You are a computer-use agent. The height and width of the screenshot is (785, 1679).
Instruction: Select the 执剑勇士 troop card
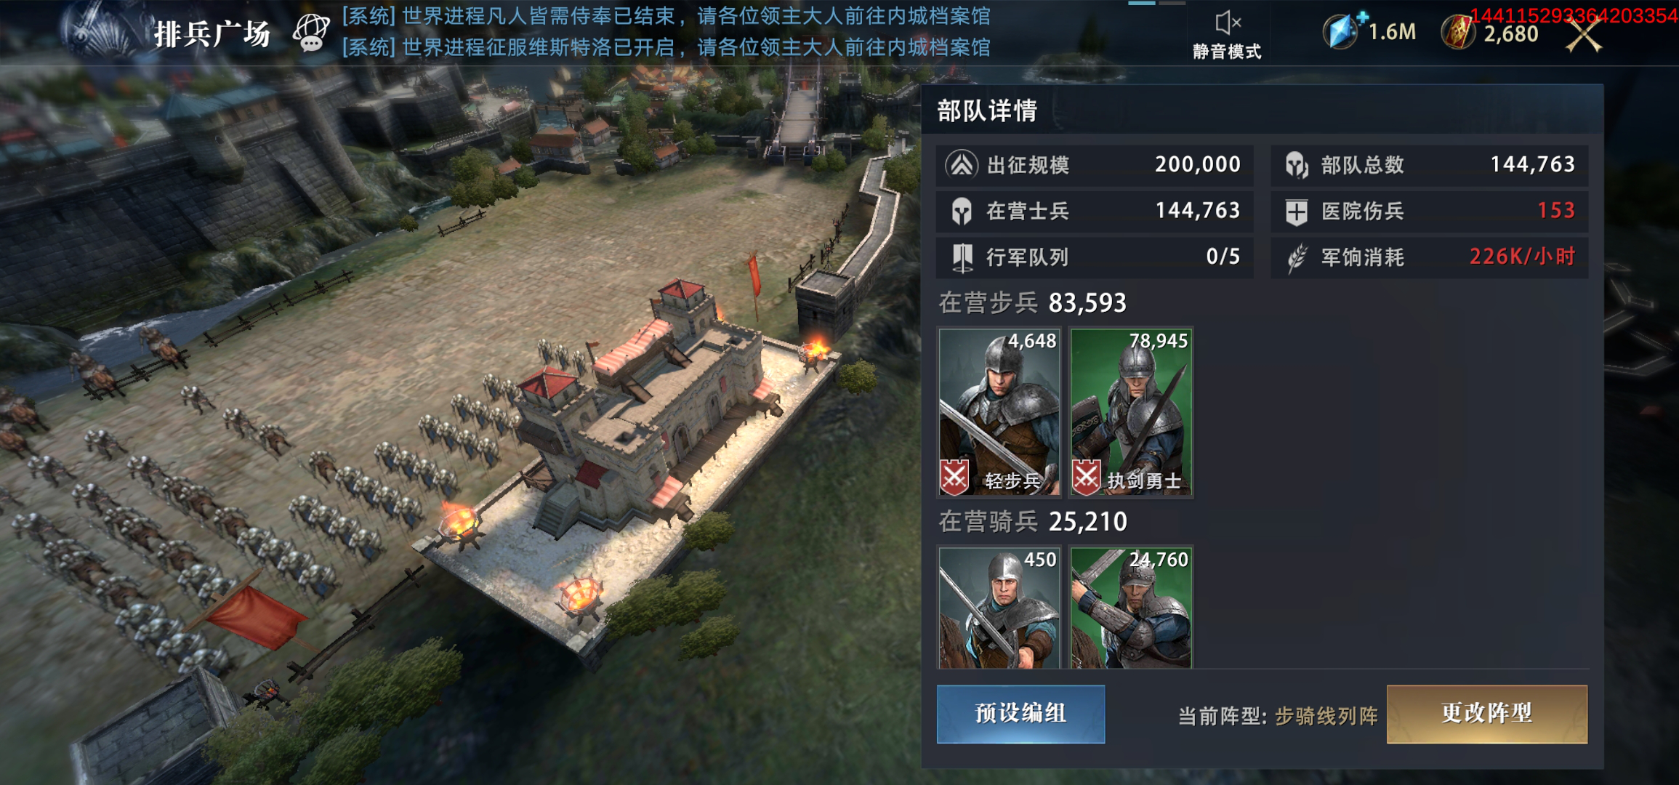click(1131, 412)
